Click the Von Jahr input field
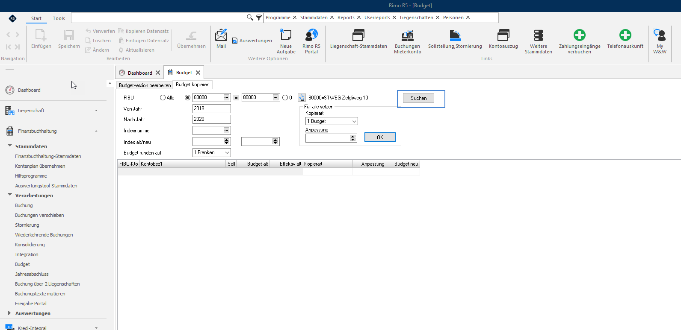Viewport: 681px width, 330px height. point(212,108)
